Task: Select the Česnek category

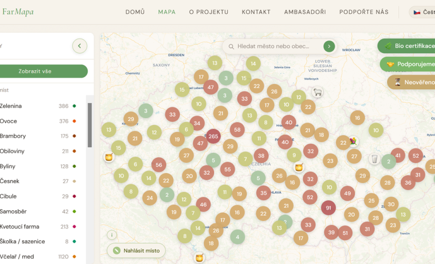Action: coord(38,181)
